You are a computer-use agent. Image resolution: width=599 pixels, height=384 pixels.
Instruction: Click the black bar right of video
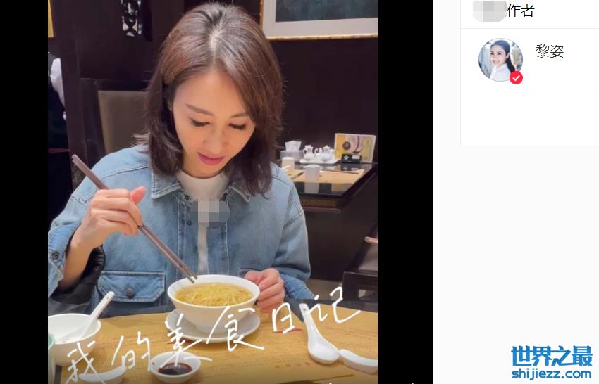click(x=406, y=192)
